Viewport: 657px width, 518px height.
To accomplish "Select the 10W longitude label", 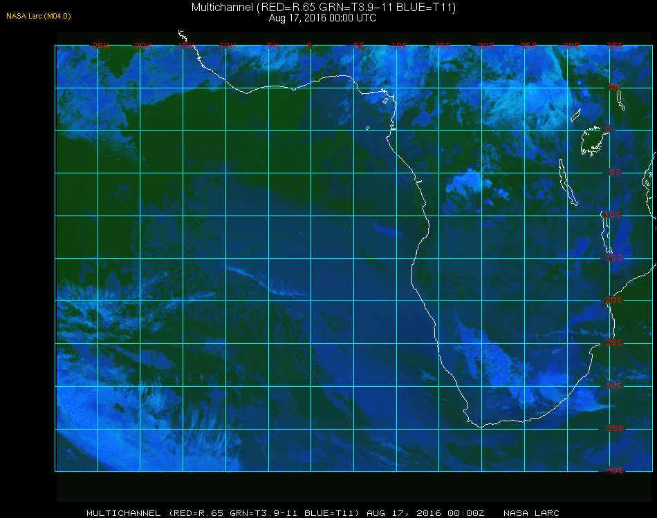I will coord(228,46).
